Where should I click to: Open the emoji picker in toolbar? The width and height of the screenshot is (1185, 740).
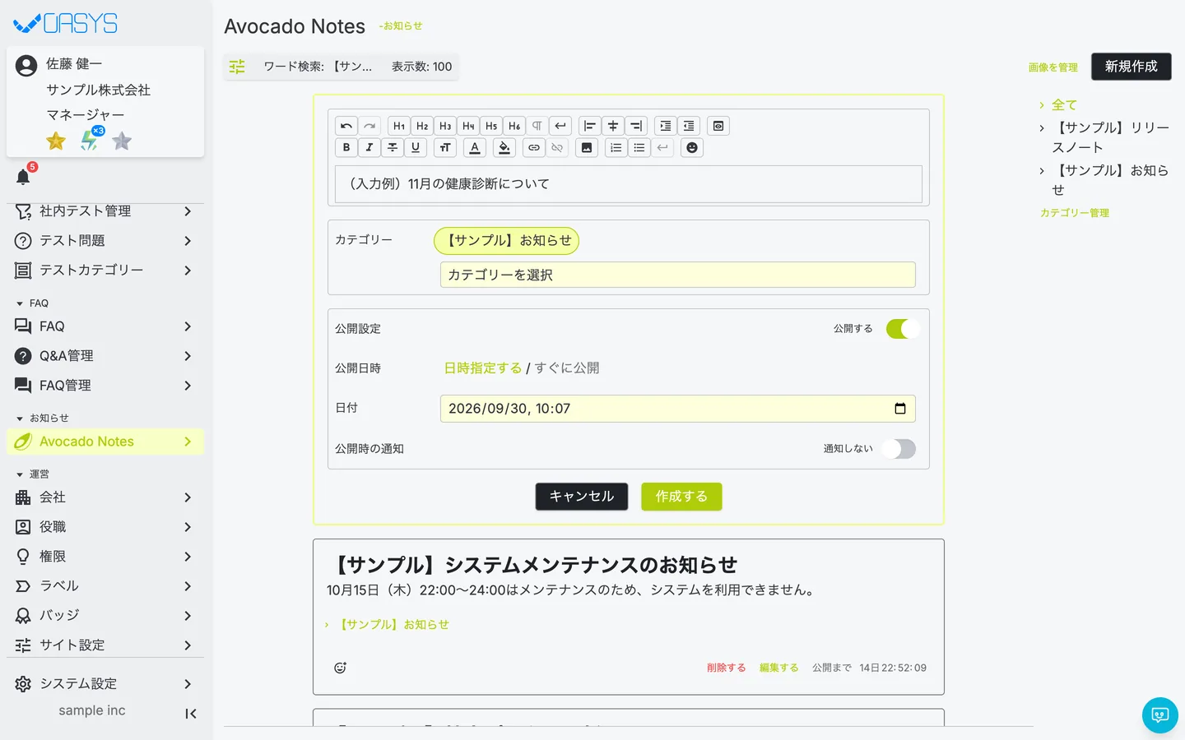(692, 148)
